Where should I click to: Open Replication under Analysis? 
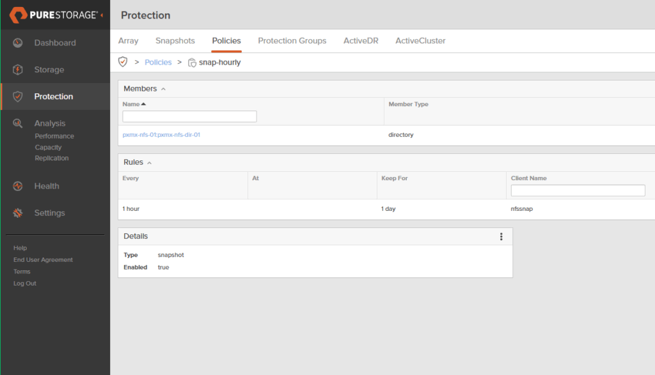tap(52, 158)
